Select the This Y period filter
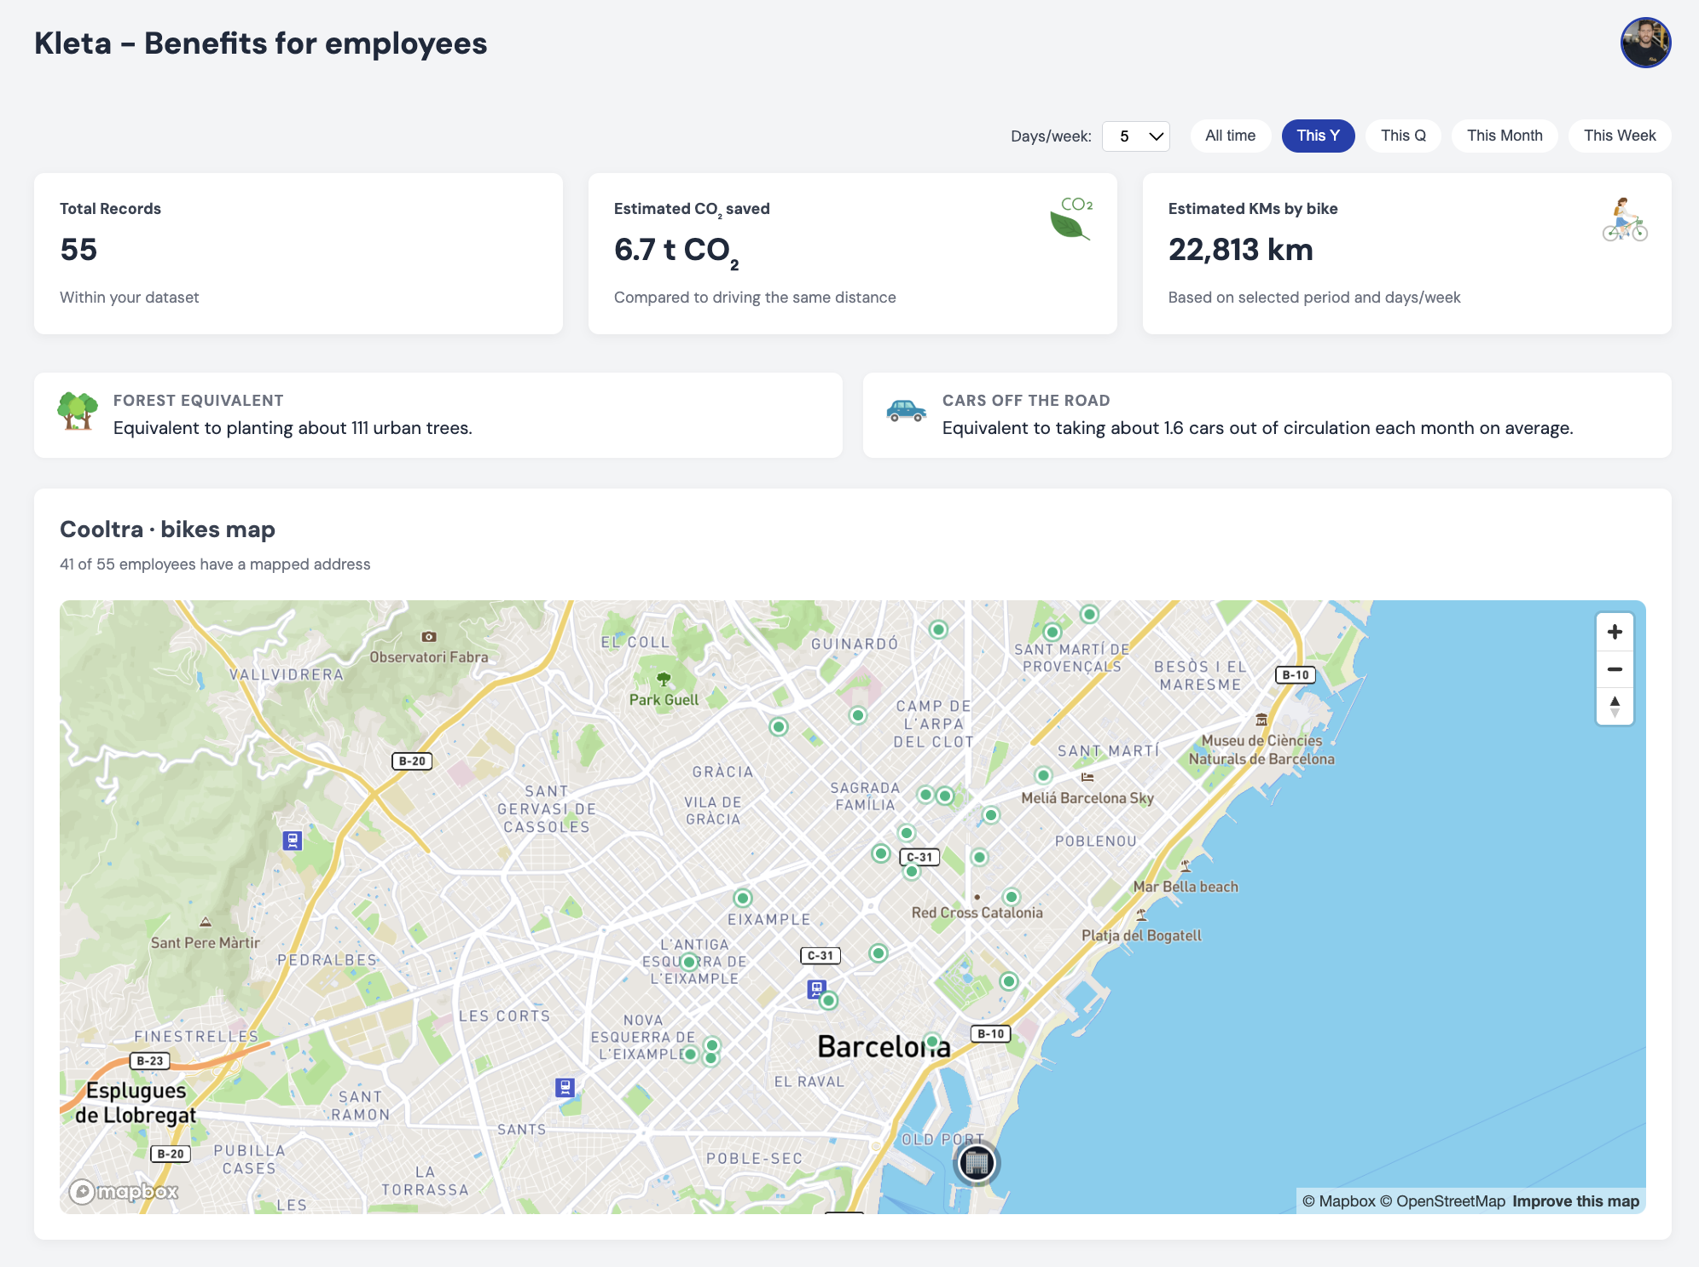This screenshot has width=1699, height=1267. [x=1318, y=136]
